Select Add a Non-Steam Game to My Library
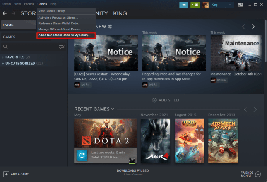This screenshot has height=182, width=267. [66, 35]
